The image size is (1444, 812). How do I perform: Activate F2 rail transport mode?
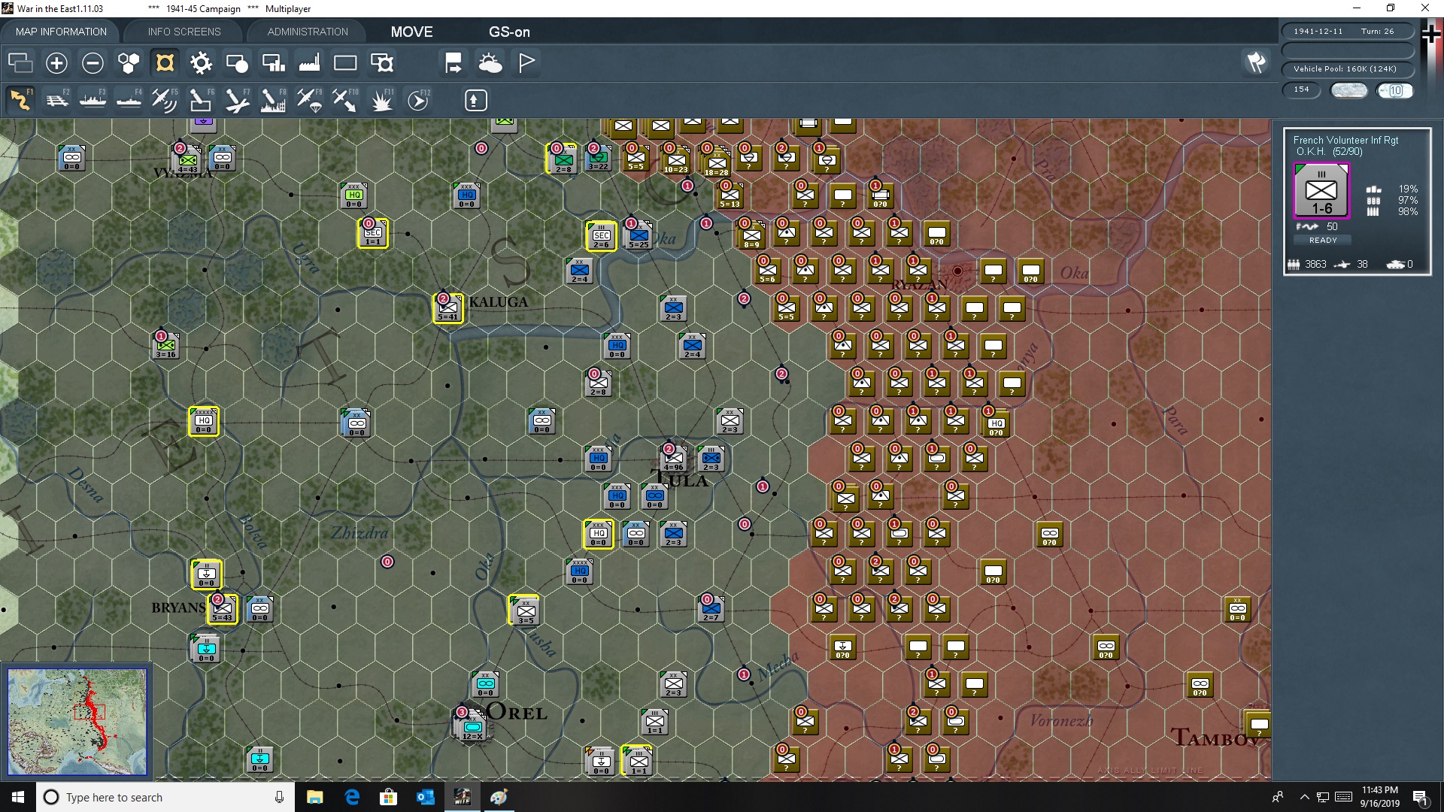(56, 99)
